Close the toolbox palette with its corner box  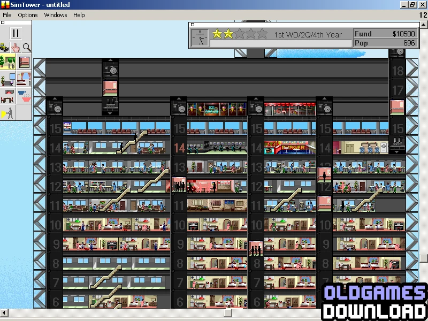coord(3,22)
